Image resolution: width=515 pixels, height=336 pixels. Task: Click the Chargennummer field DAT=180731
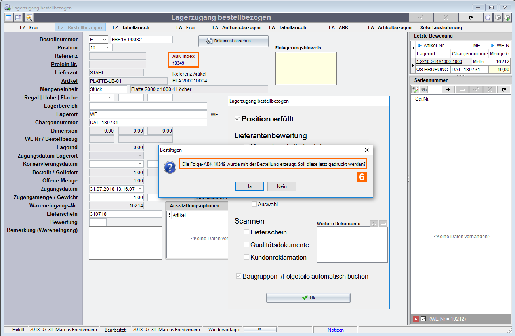click(148, 123)
